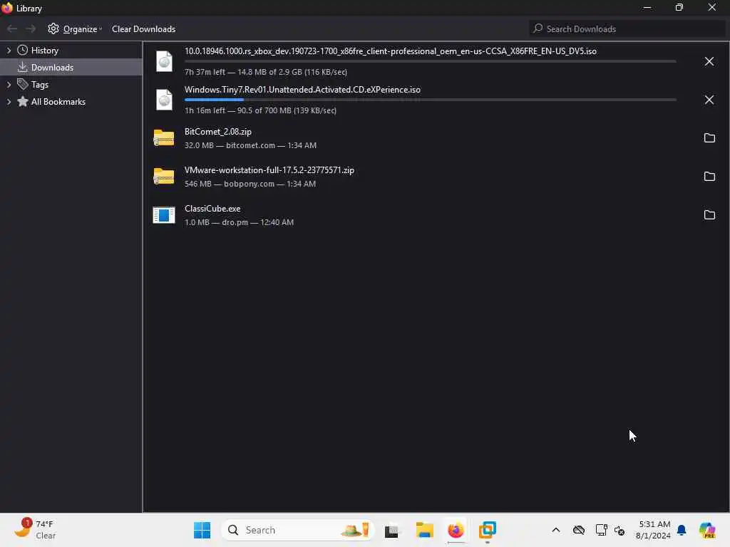Show hidden system tray icons
The height and width of the screenshot is (547, 730).
click(556, 530)
